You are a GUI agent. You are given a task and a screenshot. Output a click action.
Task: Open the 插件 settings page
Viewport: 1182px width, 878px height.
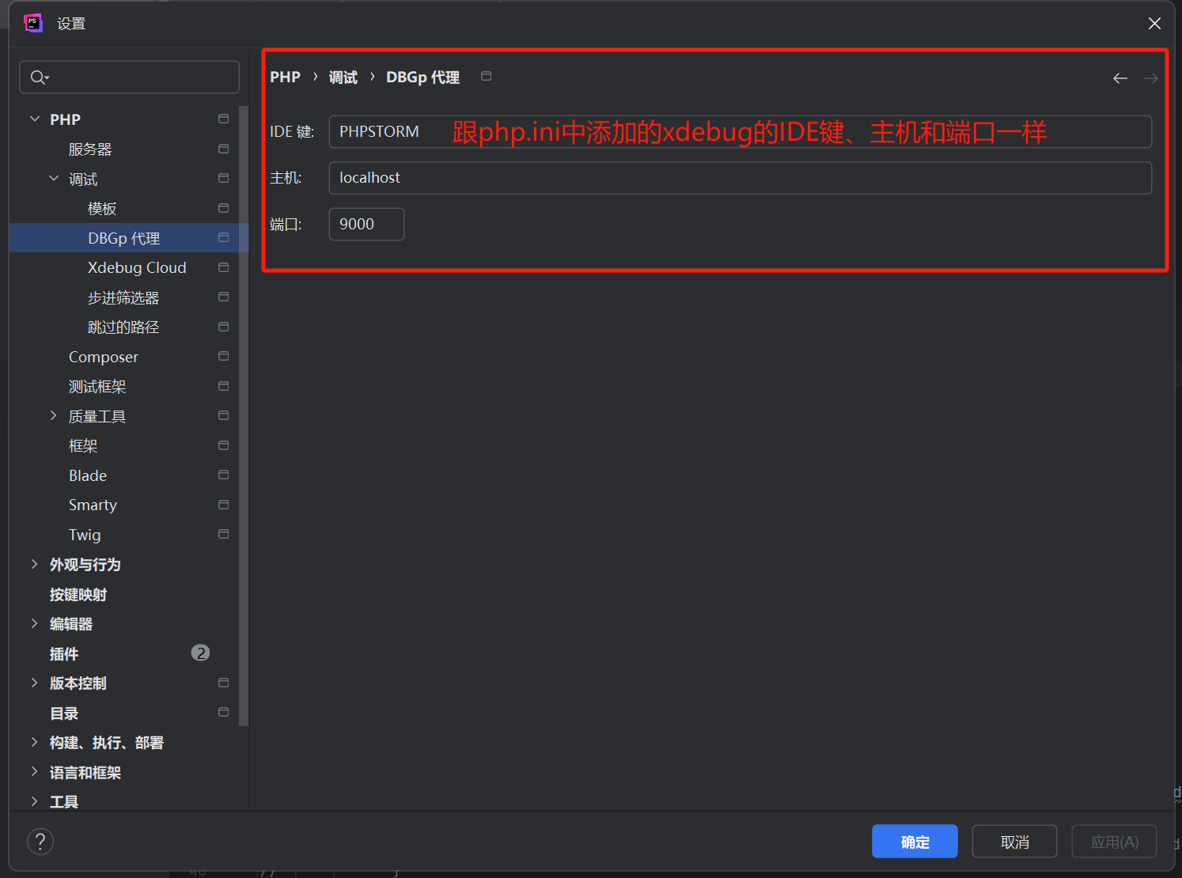(64, 653)
